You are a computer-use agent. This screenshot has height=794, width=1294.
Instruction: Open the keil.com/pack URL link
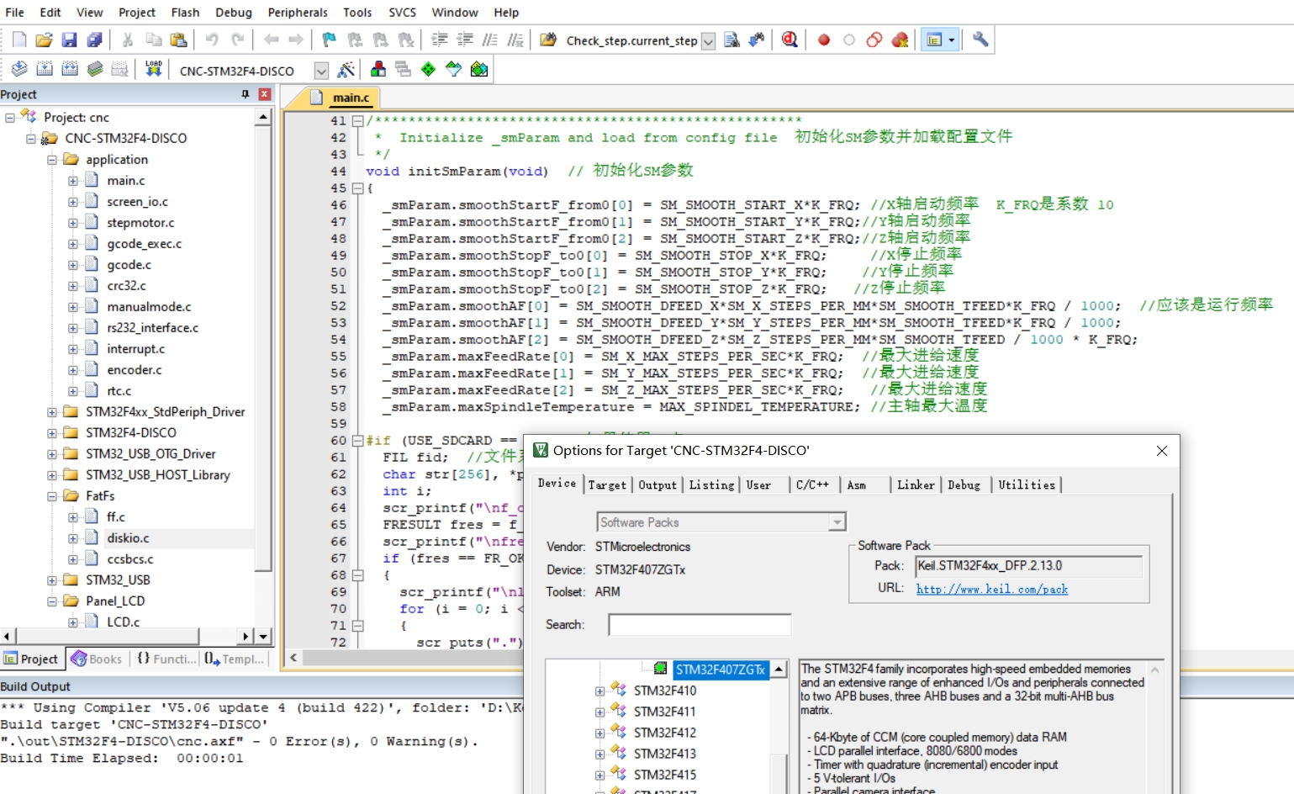(x=992, y=590)
